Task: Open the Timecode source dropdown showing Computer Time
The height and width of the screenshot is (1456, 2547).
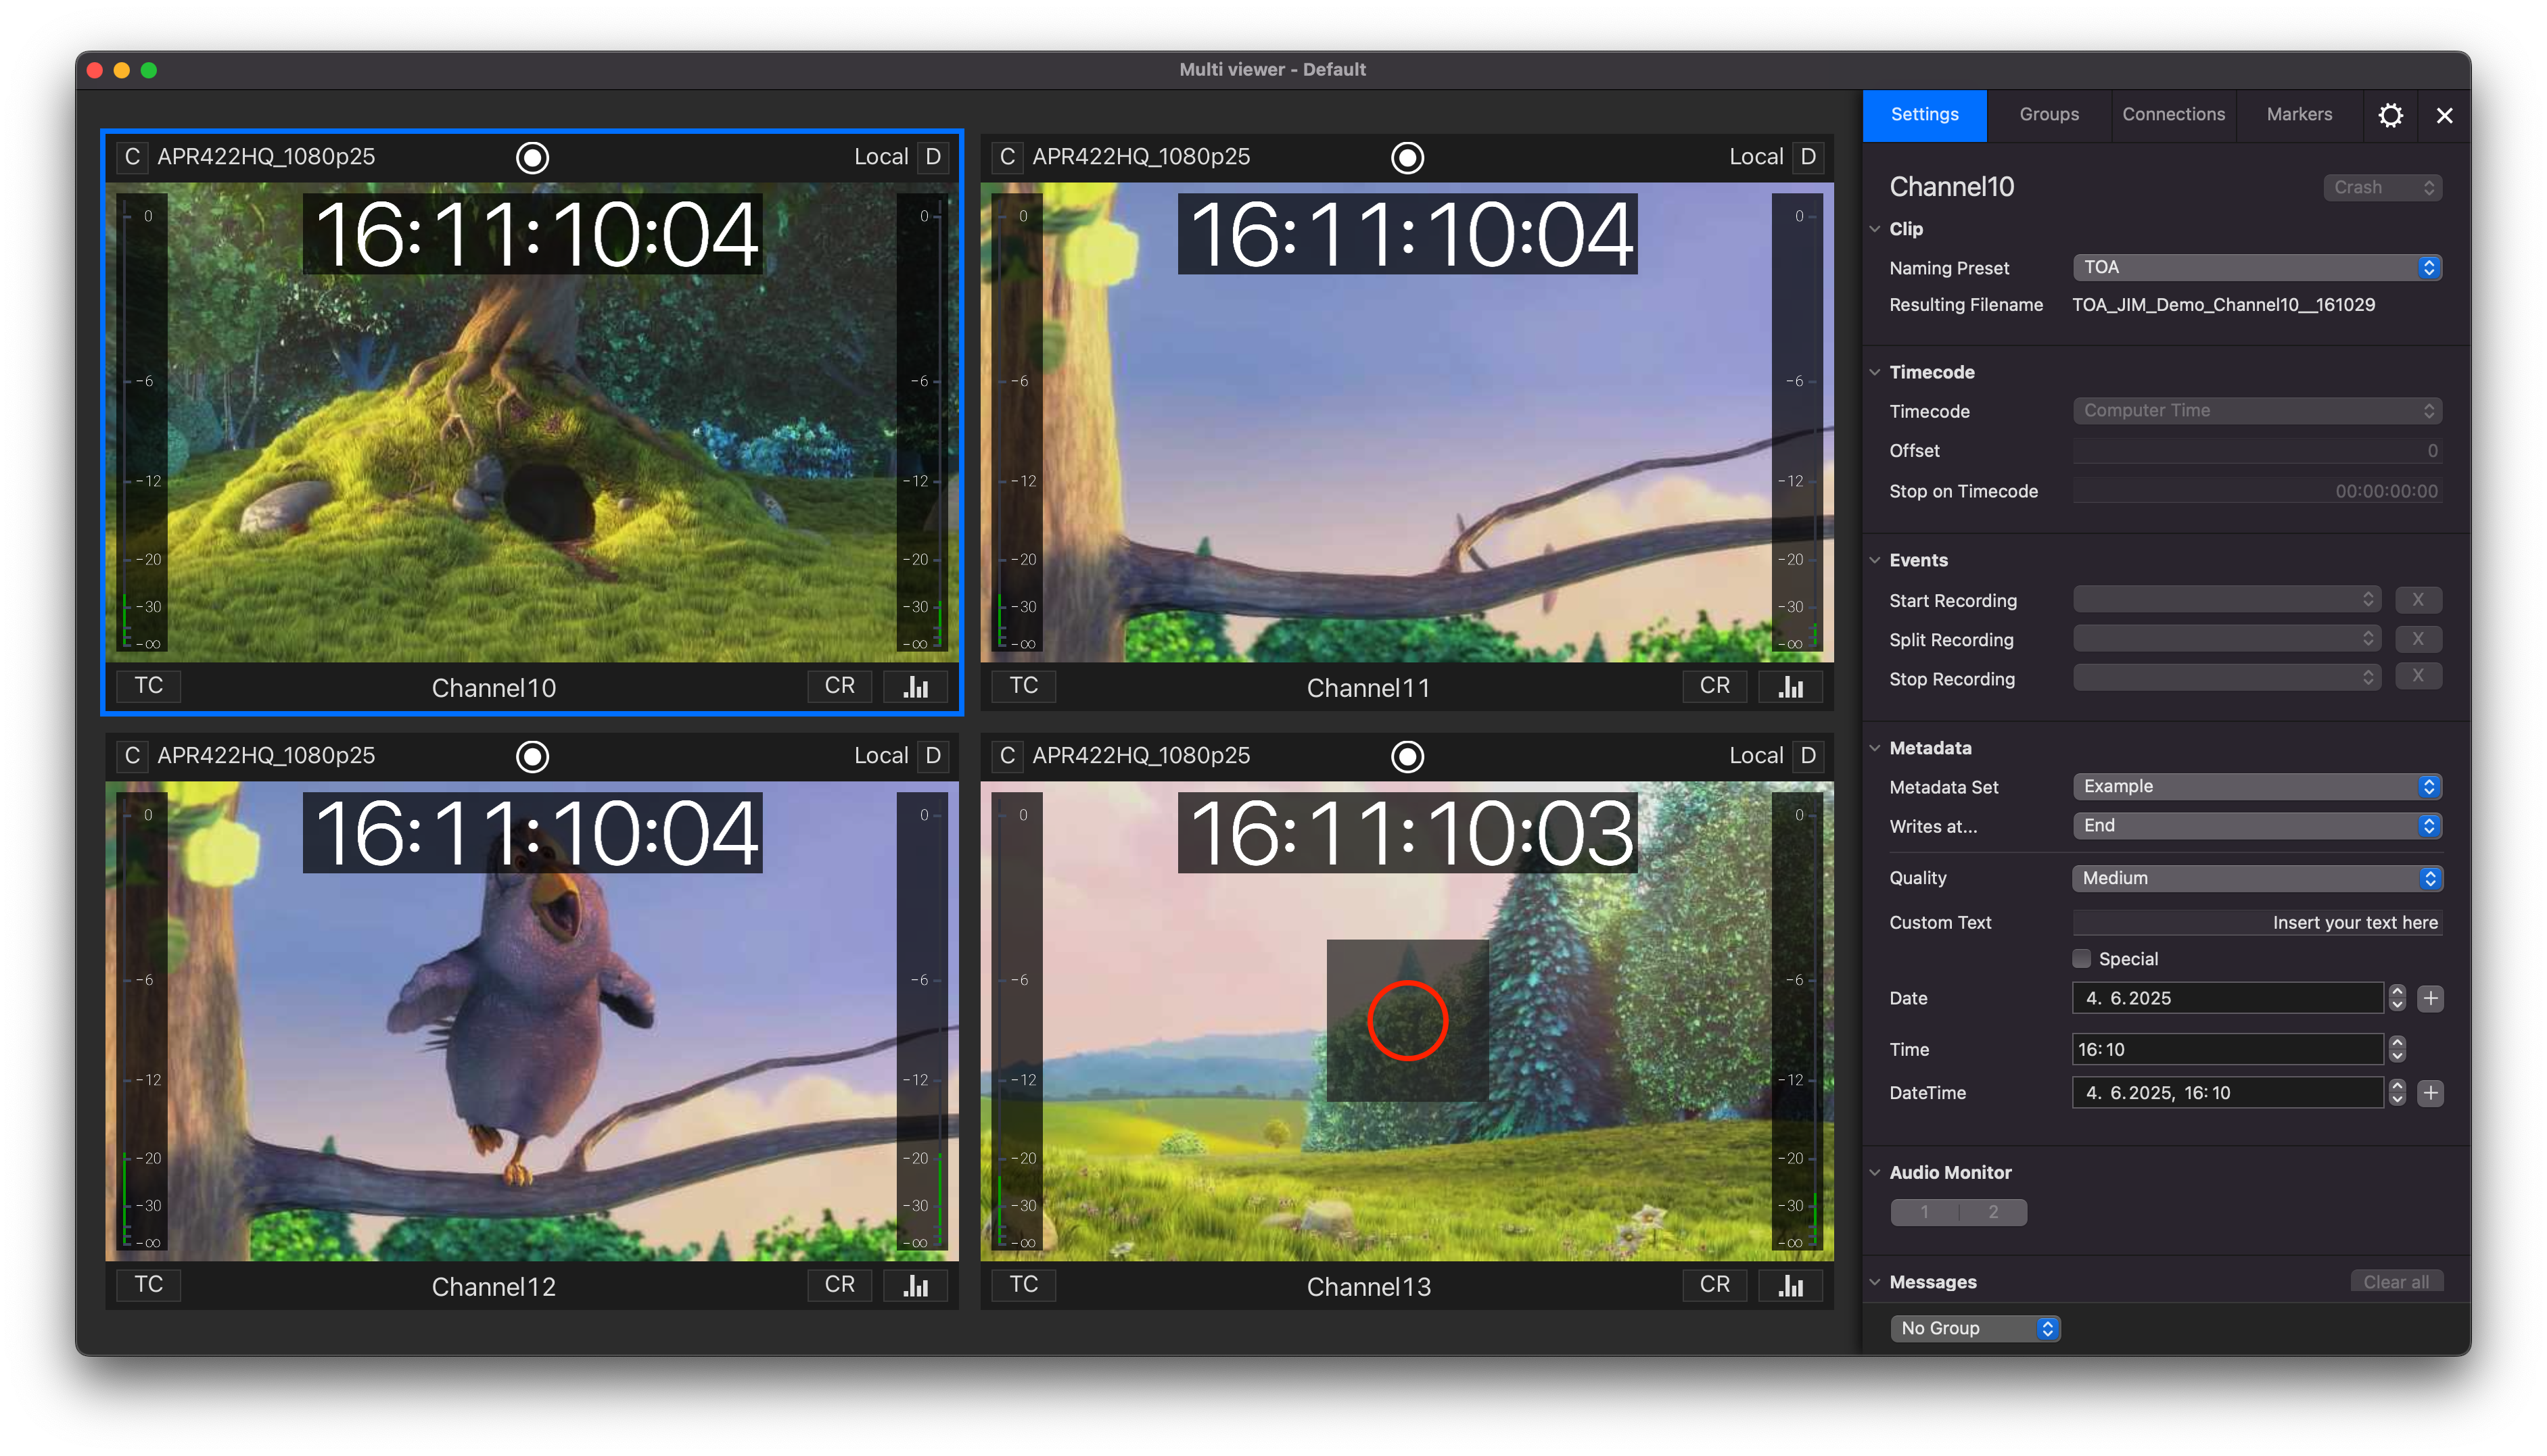Action: tap(2257, 411)
